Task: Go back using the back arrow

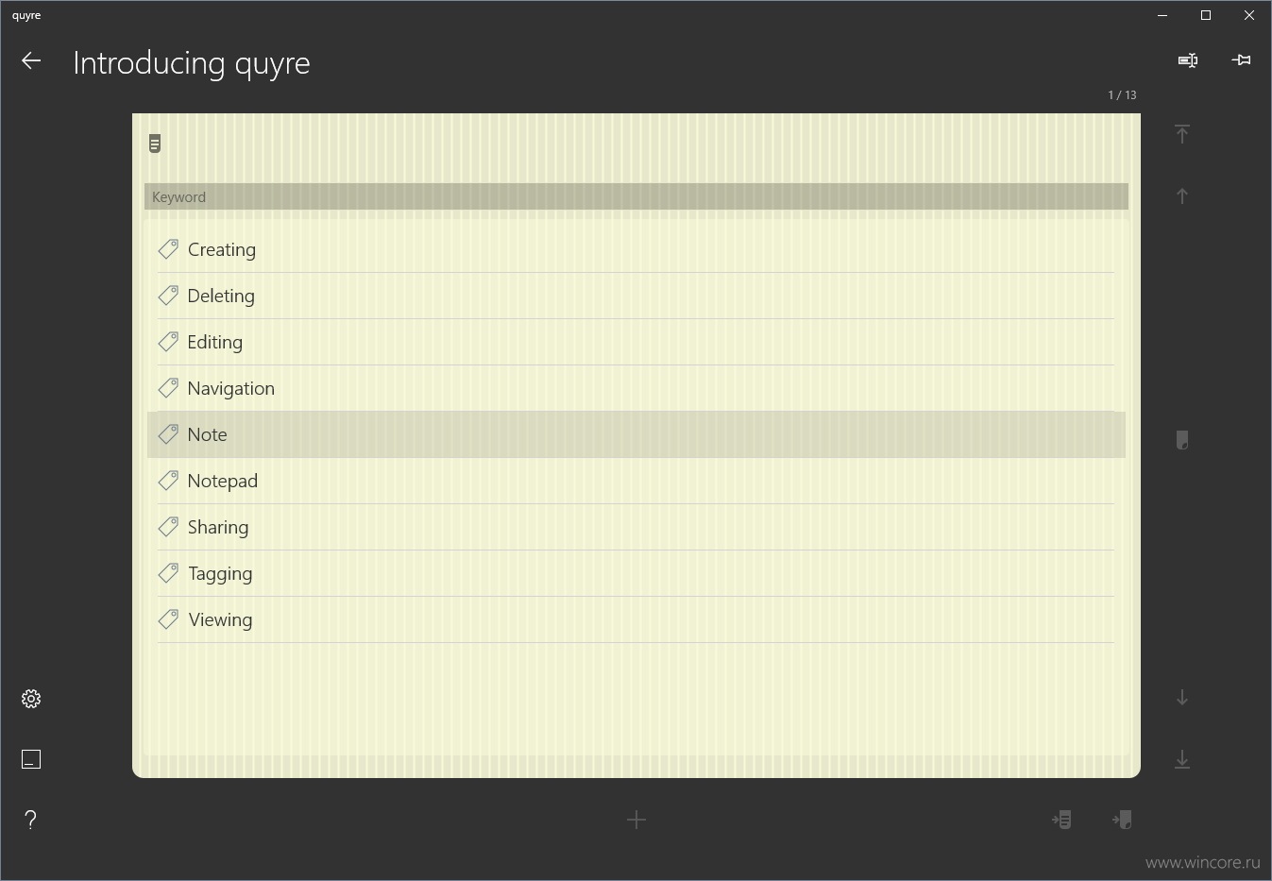Action: (x=31, y=60)
